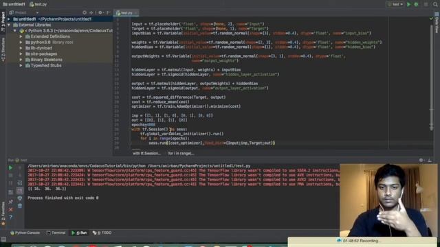Open the 6: TODO tool tab

coord(102,233)
